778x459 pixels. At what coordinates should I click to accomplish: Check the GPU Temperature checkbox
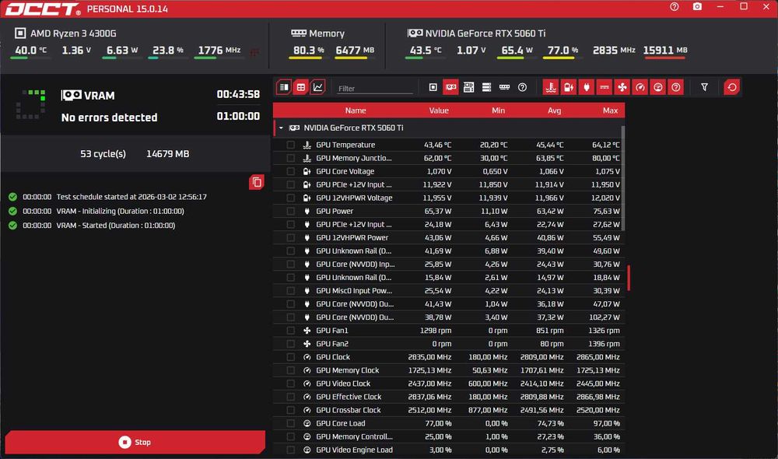(x=291, y=145)
